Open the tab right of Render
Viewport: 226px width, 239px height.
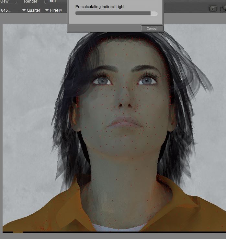pyautogui.click(x=53, y=2)
